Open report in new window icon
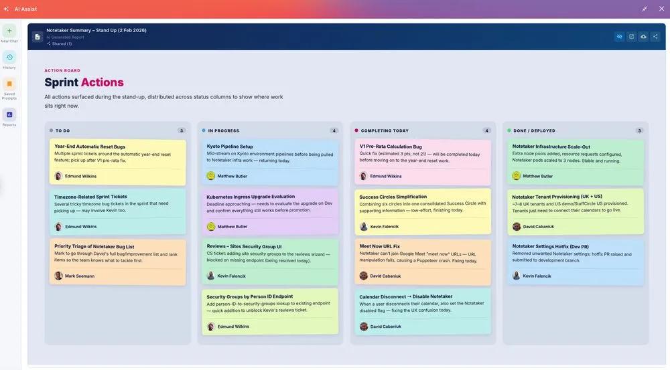Viewport: 670px width, 370px height. click(x=631, y=37)
